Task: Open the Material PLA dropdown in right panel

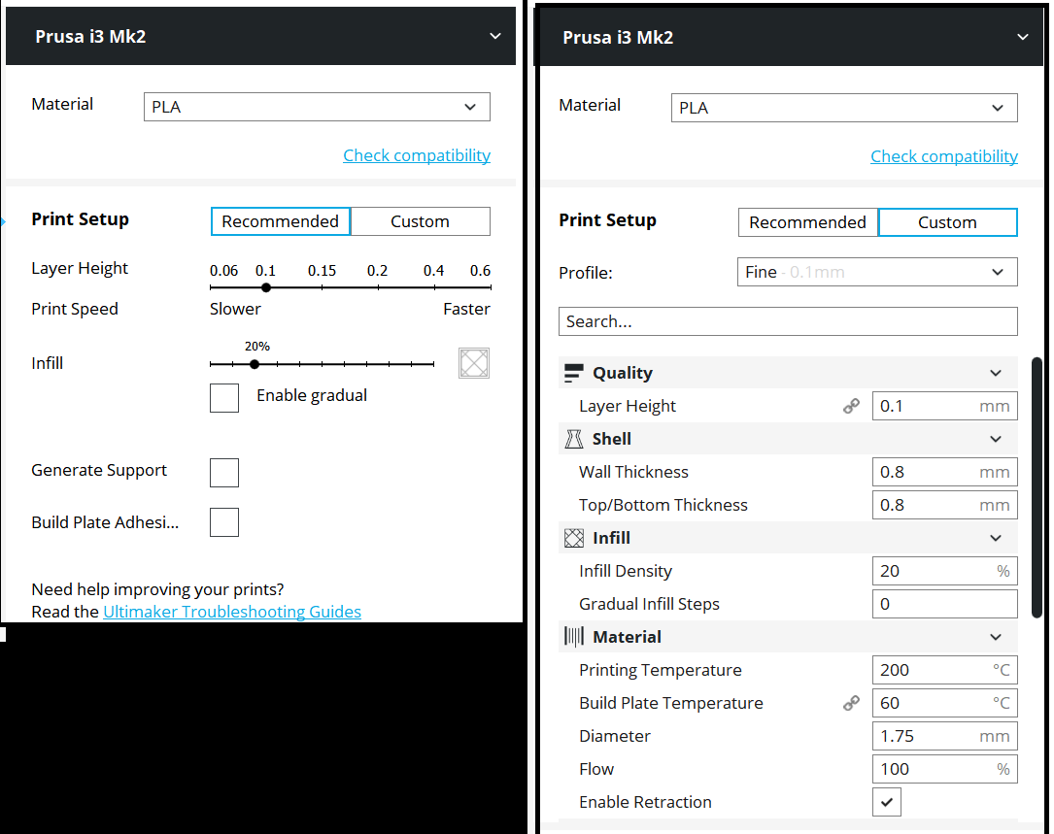Action: (x=844, y=108)
